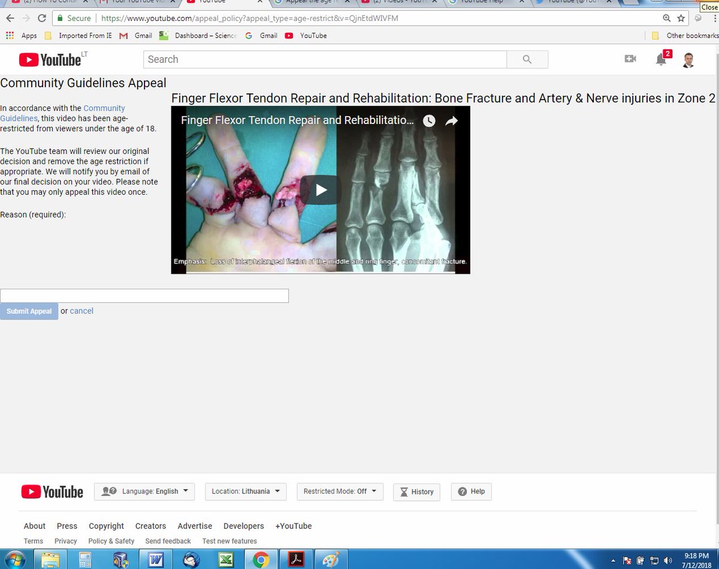The image size is (719, 569).
Task: Open the Developers footer link
Action: point(244,526)
